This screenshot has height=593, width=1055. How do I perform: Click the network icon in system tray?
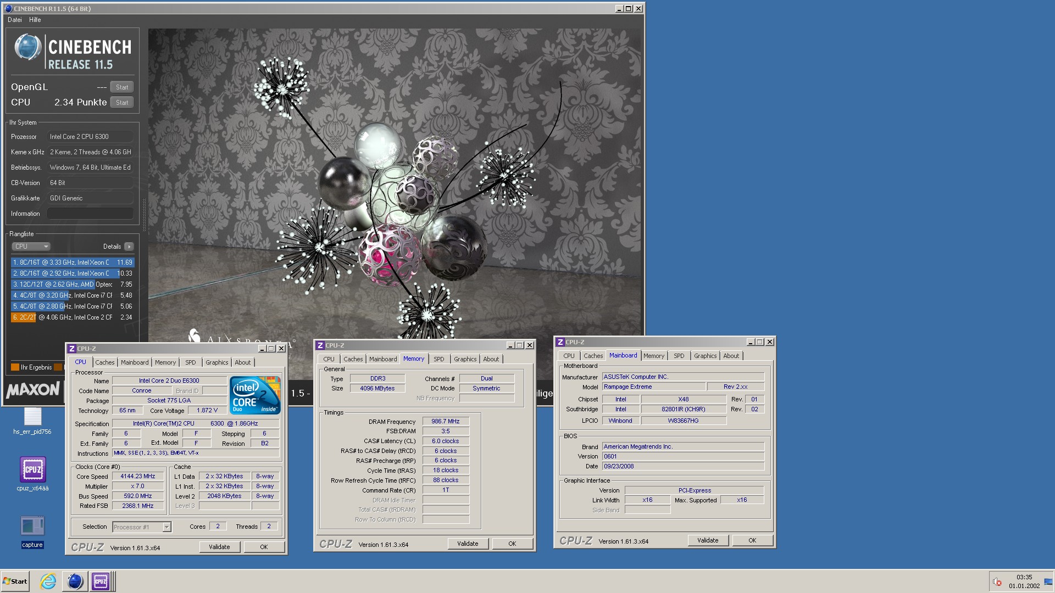pos(1048,581)
